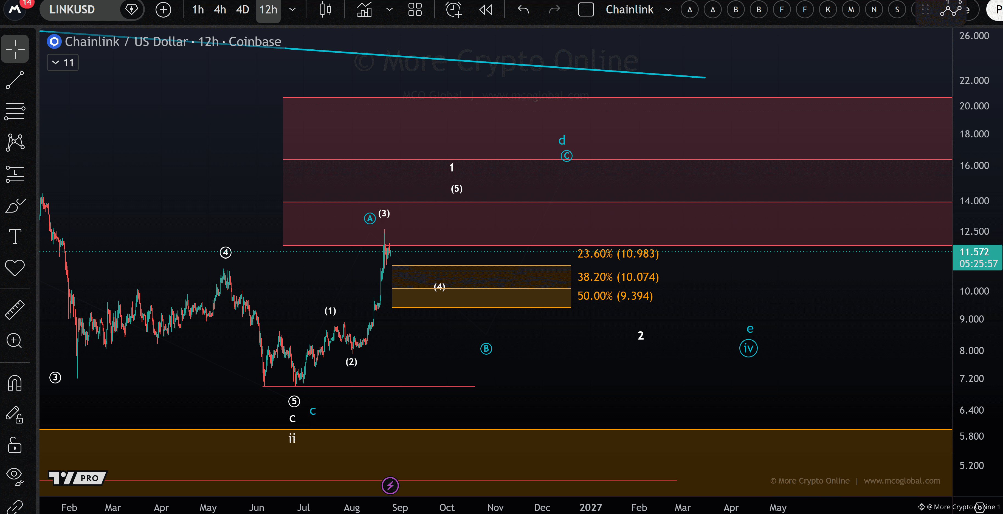Image resolution: width=1003 pixels, height=514 pixels.
Task: Add a compare symbol with plus icon
Action: point(163,9)
